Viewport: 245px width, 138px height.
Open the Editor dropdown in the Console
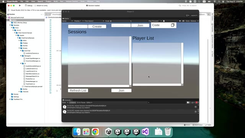click(89, 102)
